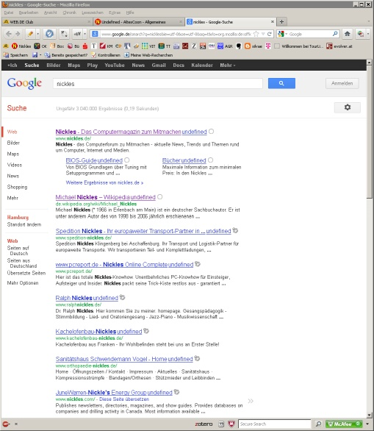The image size is (374, 431).
Task: Expand the Mehr menu in Google top bar
Action: (x=227, y=65)
